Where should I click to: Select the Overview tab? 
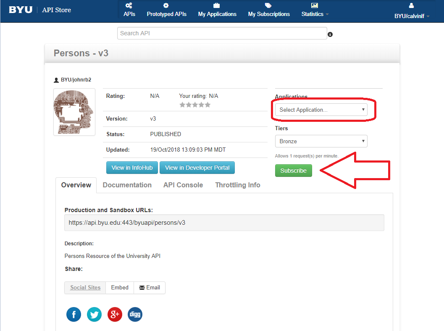click(76, 185)
